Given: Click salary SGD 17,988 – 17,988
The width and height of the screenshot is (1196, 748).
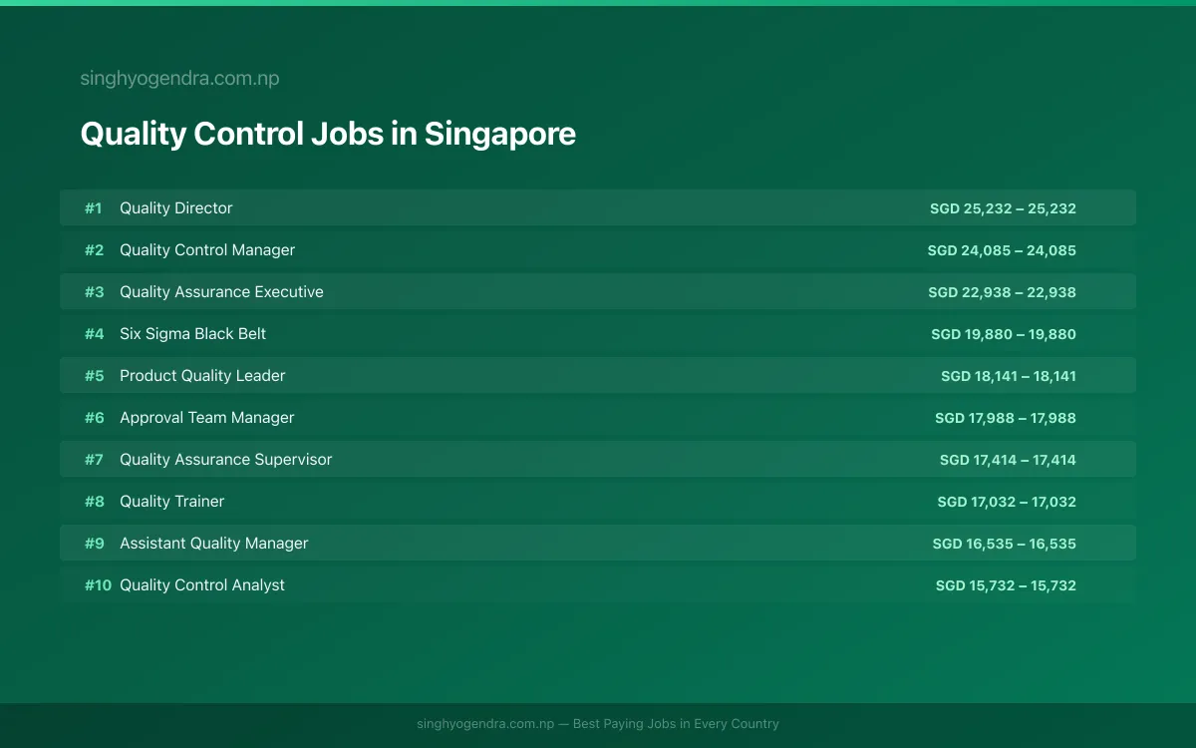Looking at the screenshot, I should coord(1006,418).
